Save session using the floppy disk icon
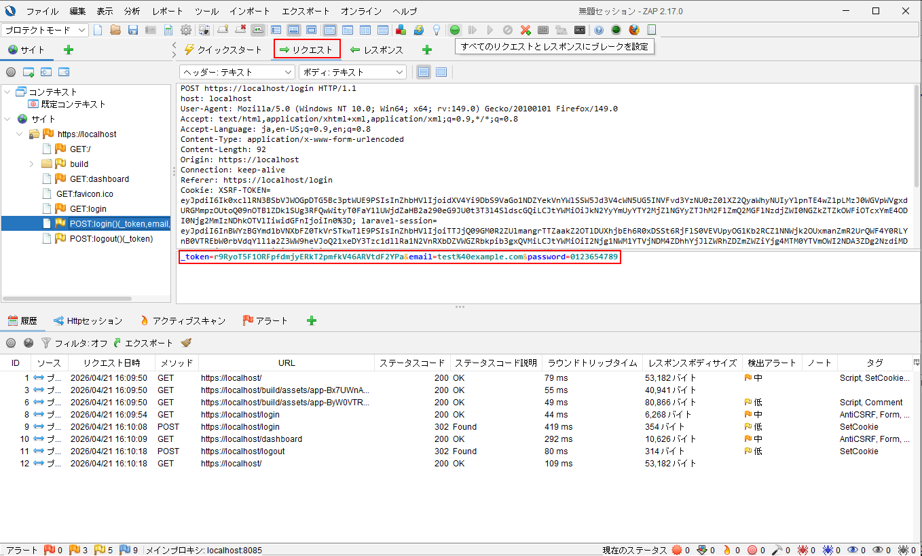922x556 pixels. click(133, 30)
